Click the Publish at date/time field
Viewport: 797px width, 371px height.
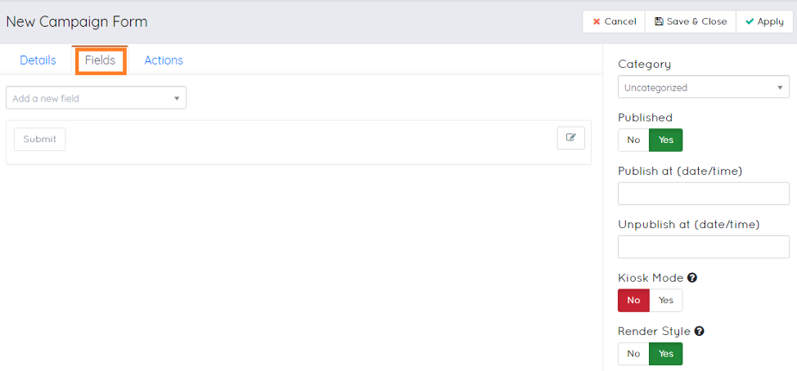(x=703, y=194)
